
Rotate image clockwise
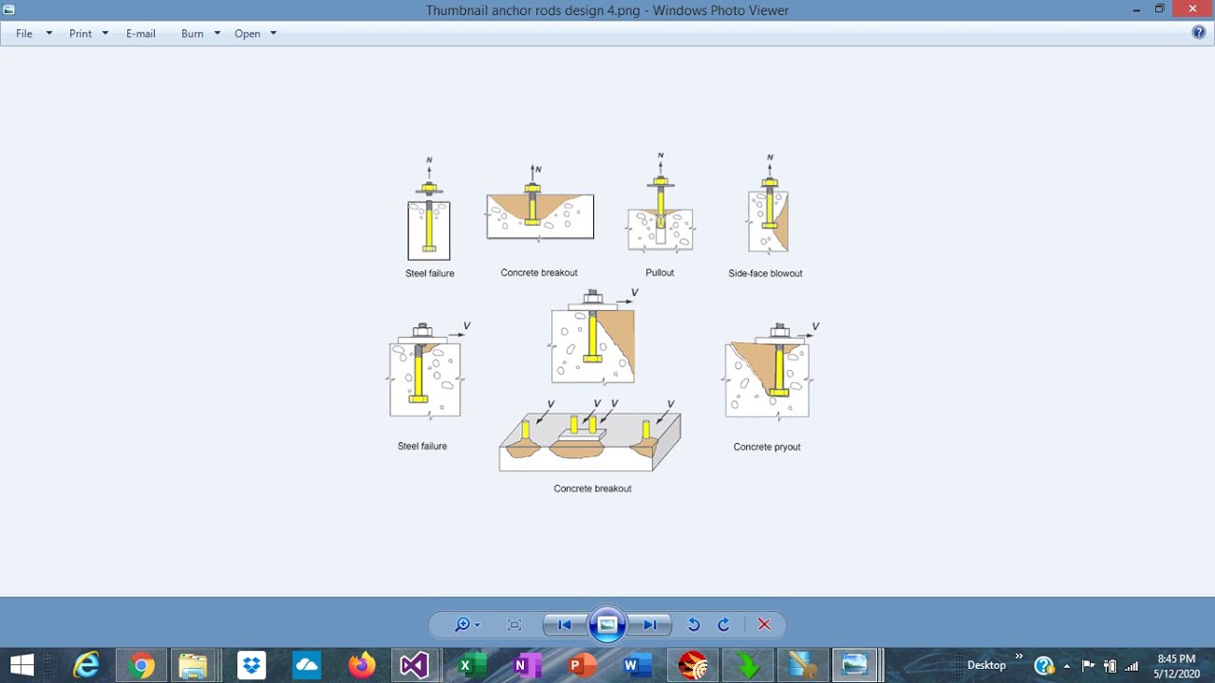click(x=723, y=624)
